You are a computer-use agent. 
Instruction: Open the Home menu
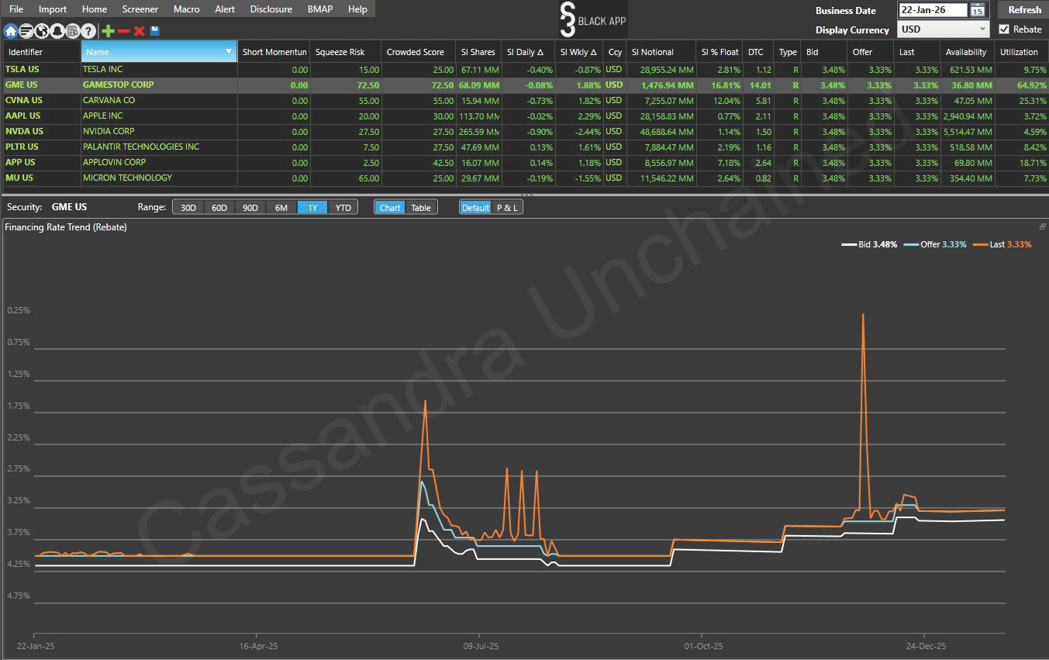point(95,9)
